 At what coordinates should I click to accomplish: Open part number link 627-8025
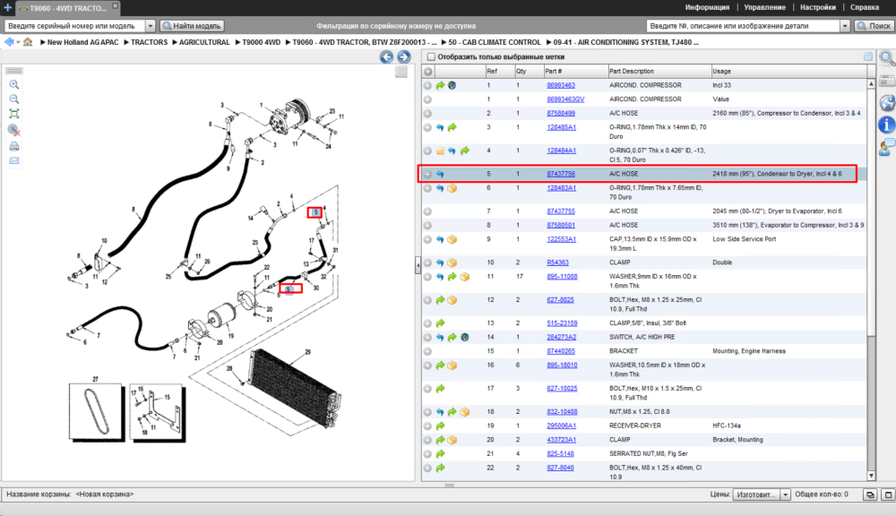560,300
